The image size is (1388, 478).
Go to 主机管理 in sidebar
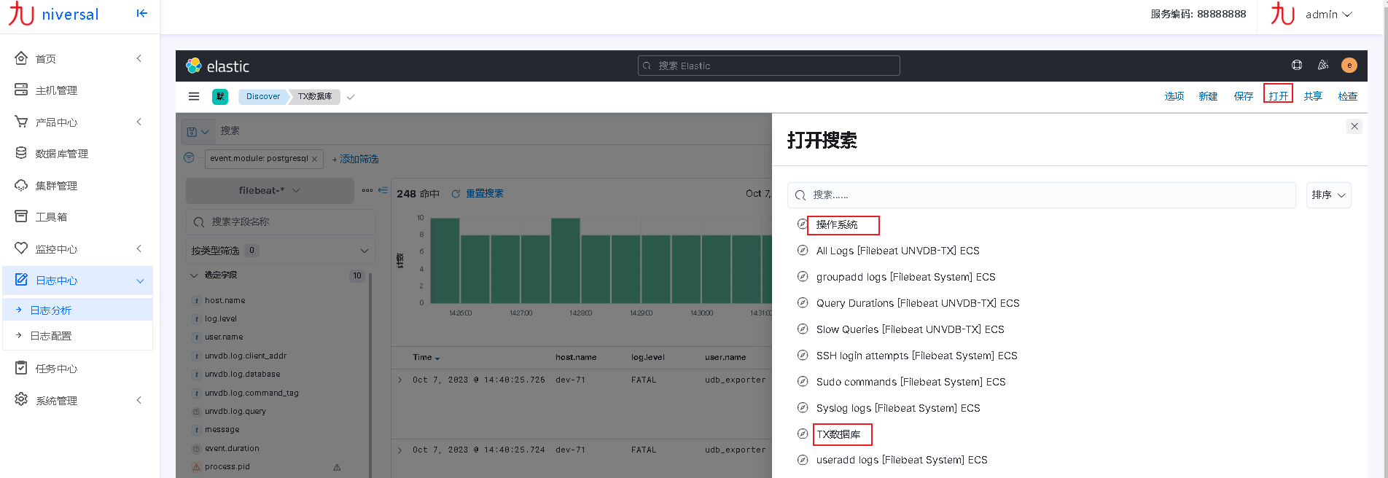56,90
